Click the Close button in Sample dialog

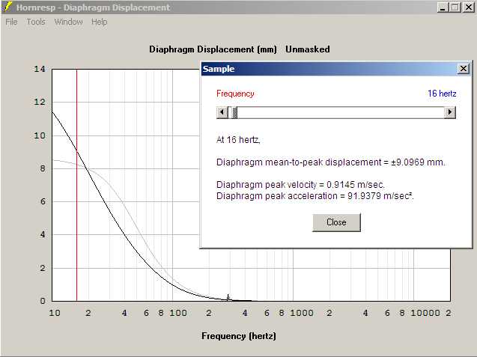[x=336, y=222]
